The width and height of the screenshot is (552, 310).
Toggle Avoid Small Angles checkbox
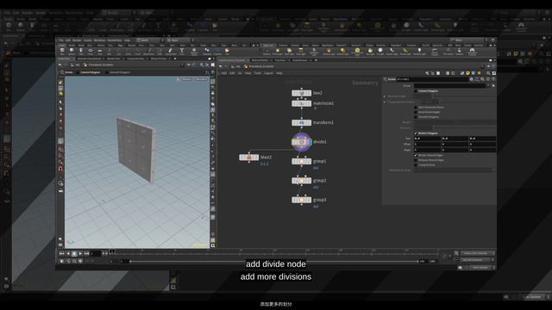[x=416, y=112]
